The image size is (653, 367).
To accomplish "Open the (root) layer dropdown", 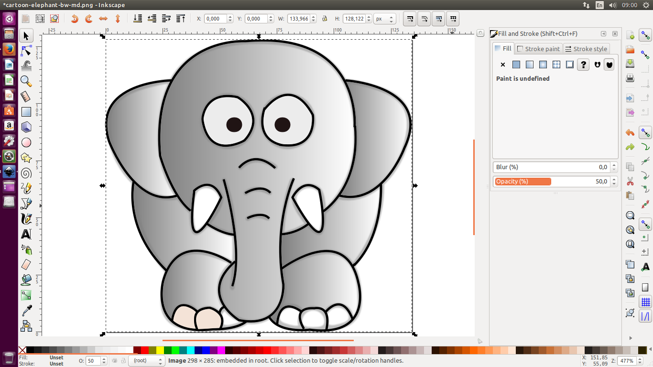I will point(146,361).
